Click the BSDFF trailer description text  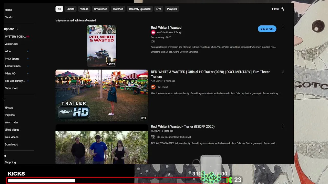coord(214,143)
